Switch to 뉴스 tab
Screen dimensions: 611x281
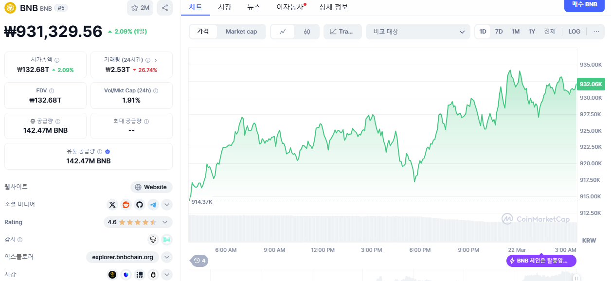pos(254,7)
